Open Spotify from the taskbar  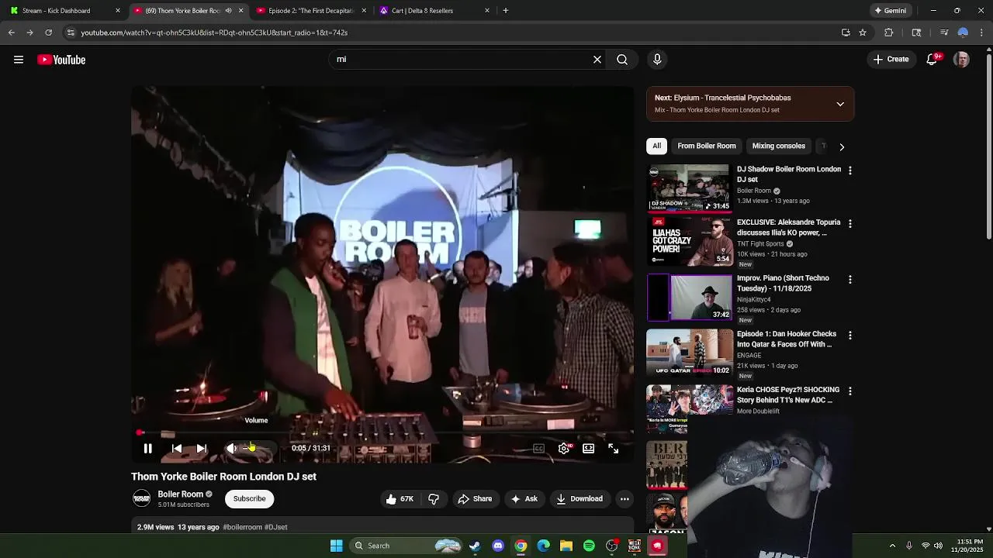[x=589, y=546]
